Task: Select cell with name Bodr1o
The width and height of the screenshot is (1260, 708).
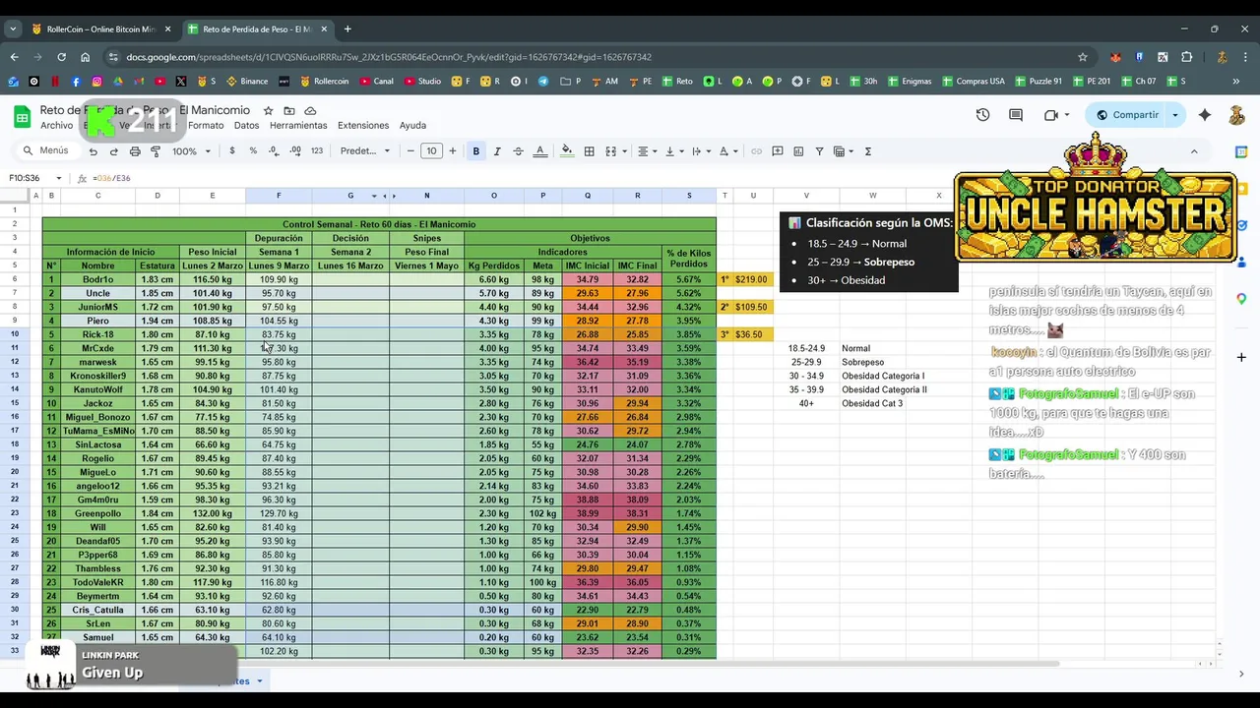Action: point(97,279)
